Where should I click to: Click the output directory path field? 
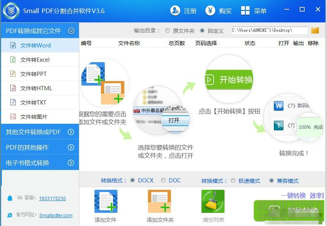tap(269, 30)
